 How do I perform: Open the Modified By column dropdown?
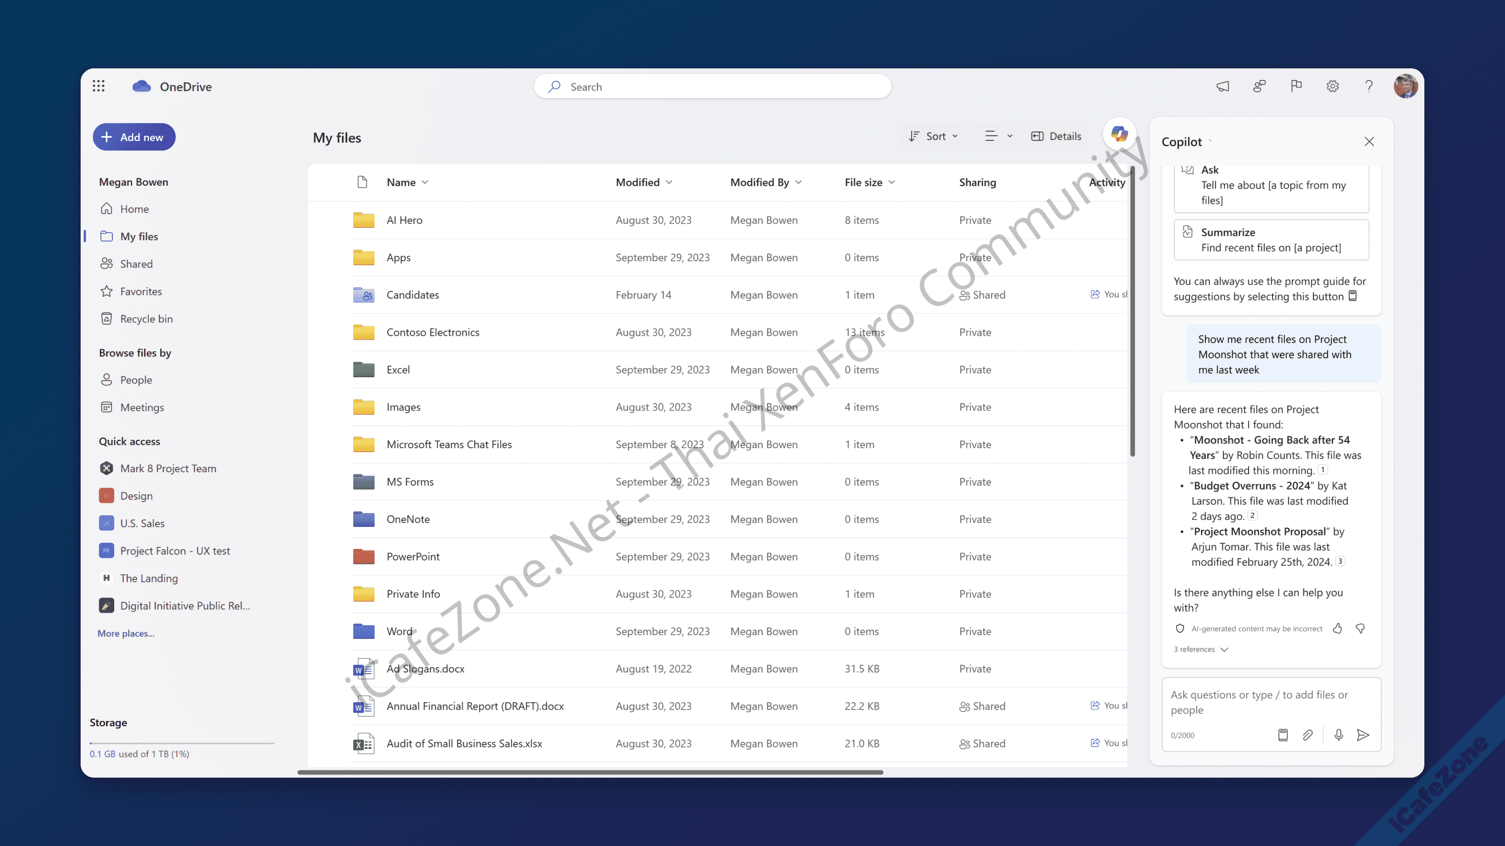point(765,182)
